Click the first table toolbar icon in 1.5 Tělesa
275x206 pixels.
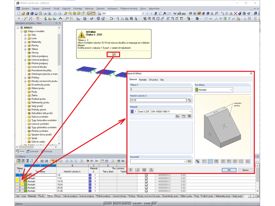pos(18,161)
